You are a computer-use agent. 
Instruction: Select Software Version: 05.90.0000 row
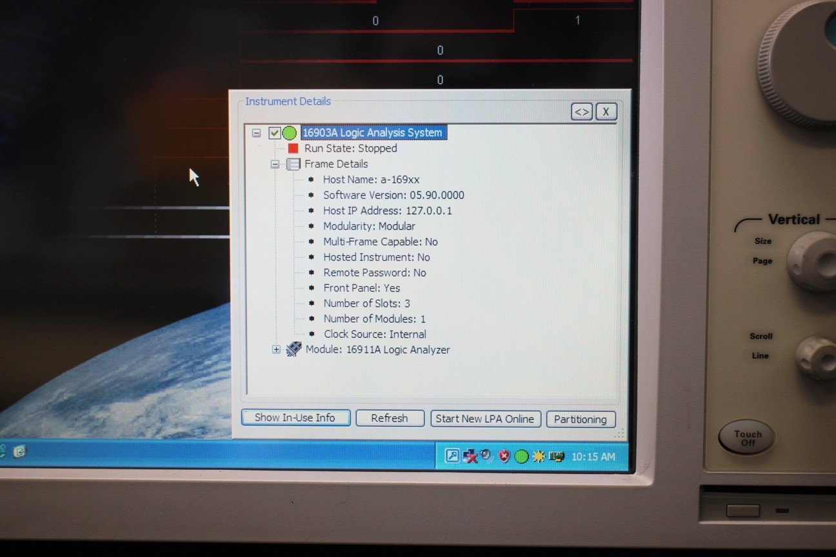(x=393, y=195)
